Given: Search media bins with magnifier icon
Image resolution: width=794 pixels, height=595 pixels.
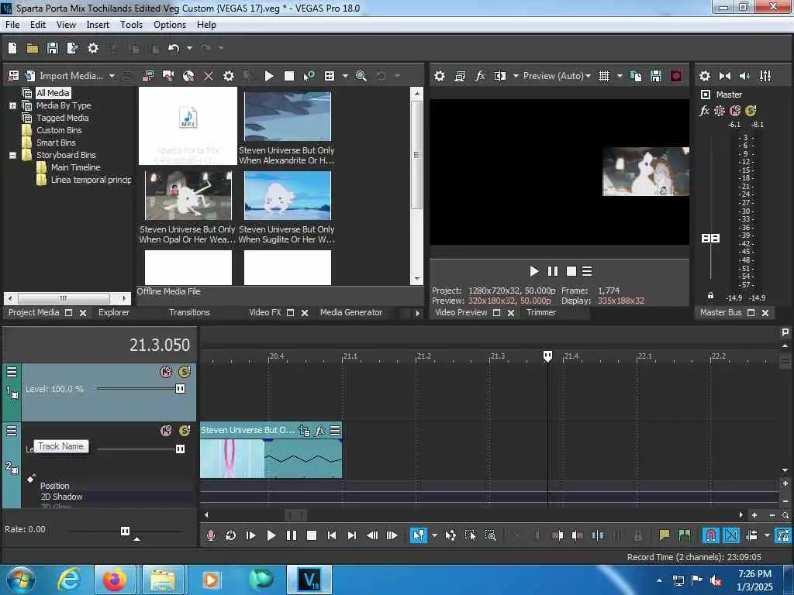Looking at the screenshot, I should (x=361, y=76).
